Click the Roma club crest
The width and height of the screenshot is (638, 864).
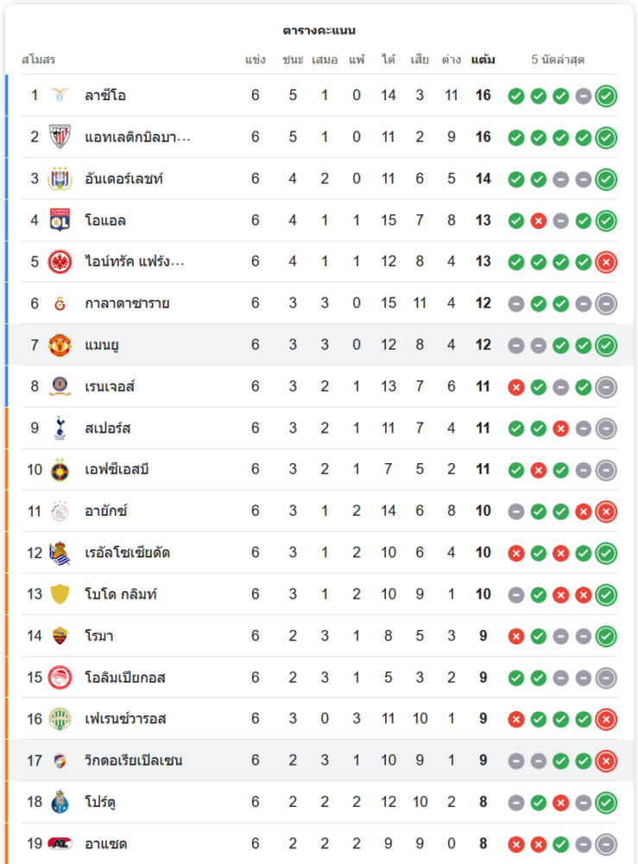tap(60, 636)
